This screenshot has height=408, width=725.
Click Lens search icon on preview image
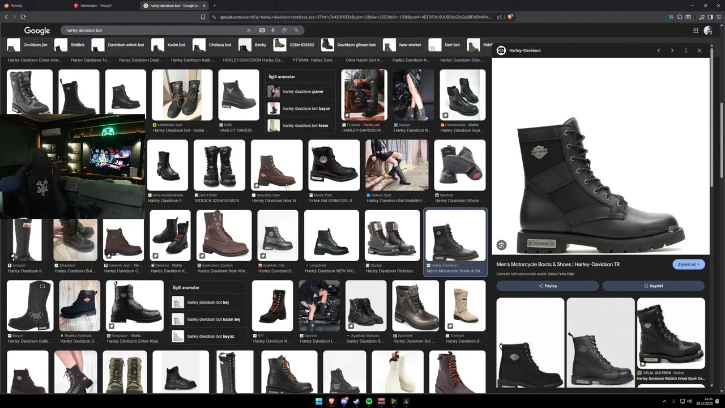pyautogui.click(x=501, y=245)
